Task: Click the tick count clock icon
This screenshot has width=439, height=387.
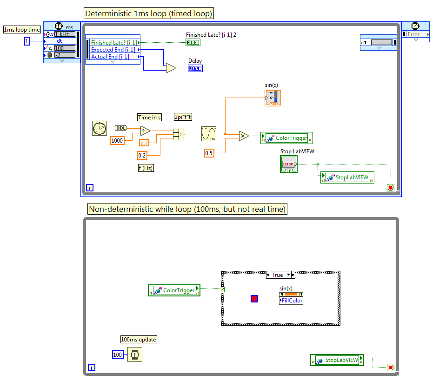Action: tap(100, 128)
